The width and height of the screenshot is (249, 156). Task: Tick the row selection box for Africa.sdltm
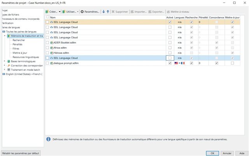pos(47,48)
